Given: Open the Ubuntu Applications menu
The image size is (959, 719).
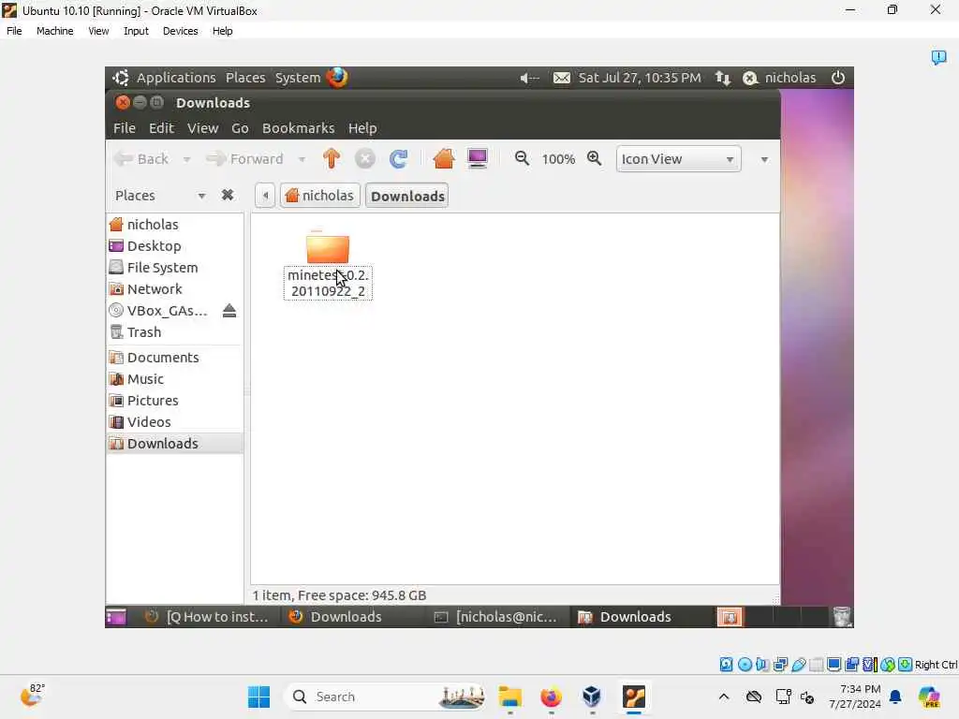Looking at the screenshot, I should (x=176, y=78).
